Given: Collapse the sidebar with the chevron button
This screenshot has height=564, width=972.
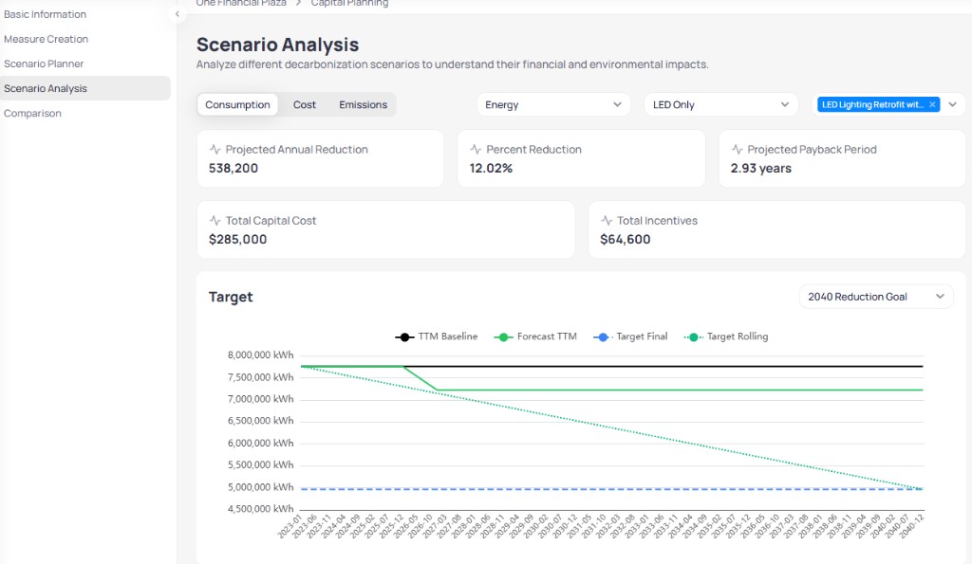Looking at the screenshot, I should (x=178, y=14).
